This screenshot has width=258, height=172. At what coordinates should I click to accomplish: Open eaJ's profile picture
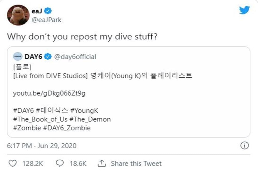pos(18,15)
